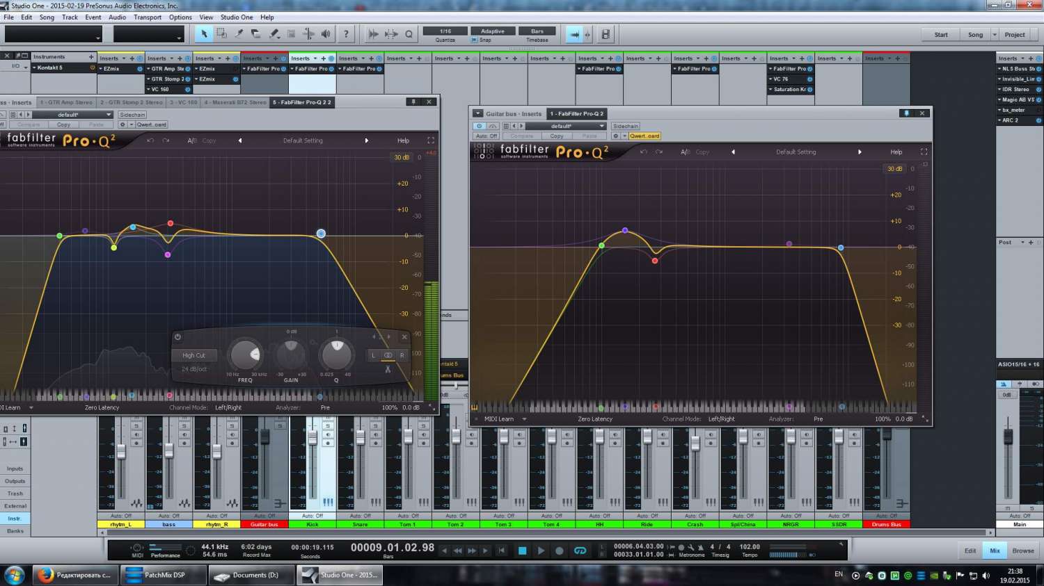Click the red EQ band node in right Pro-Q

655,261
